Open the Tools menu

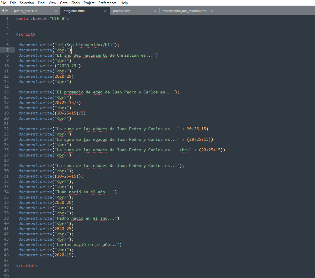[x=76, y=3]
